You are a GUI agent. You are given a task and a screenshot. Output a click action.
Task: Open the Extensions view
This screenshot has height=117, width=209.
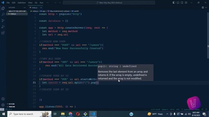tap(3, 33)
